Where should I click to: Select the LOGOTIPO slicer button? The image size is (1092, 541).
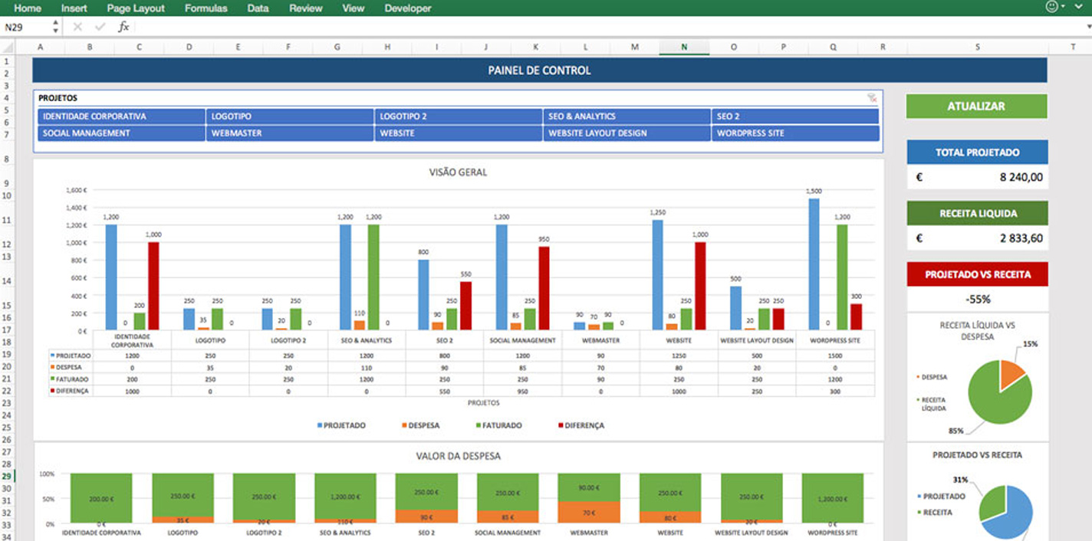290,116
